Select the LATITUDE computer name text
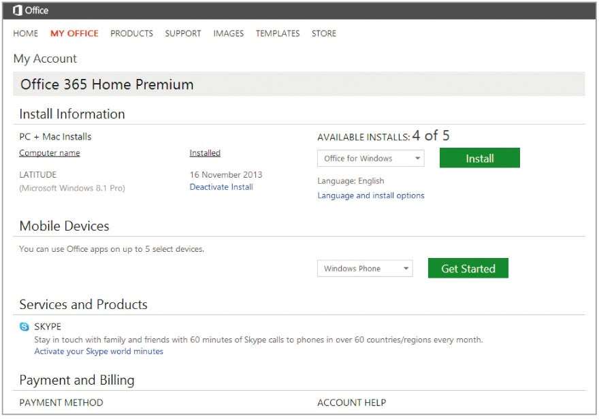Image resolution: width=599 pixels, height=420 pixels. point(38,175)
